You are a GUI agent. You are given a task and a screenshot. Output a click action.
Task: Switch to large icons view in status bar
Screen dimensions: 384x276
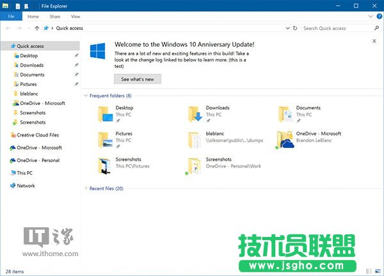[378, 271]
